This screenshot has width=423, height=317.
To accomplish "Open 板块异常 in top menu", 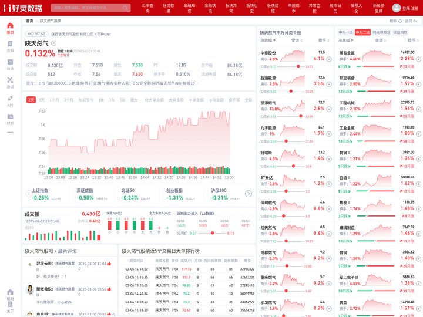I will [x=231, y=8].
